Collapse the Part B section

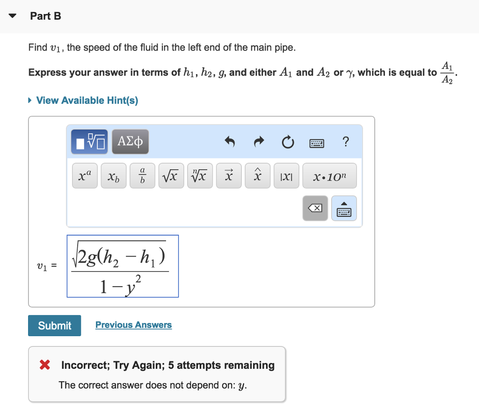pos(13,16)
